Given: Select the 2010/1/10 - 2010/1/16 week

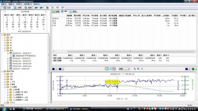Looking at the screenshot, I should tap(22, 66).
